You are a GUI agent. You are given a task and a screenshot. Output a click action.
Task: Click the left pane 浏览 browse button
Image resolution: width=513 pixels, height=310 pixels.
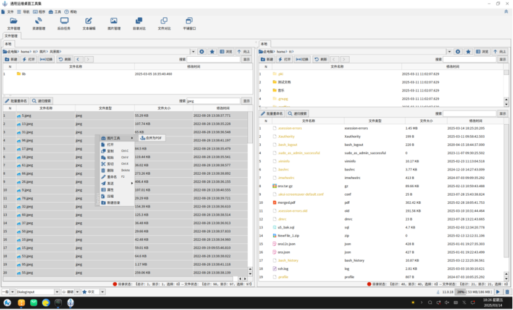coord(226,52)
